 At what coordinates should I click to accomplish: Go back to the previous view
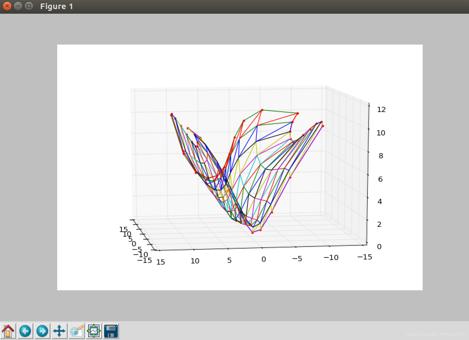tap(25, 331)
